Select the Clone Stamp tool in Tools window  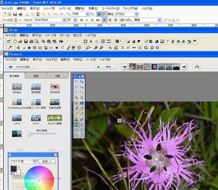point(77,119)
